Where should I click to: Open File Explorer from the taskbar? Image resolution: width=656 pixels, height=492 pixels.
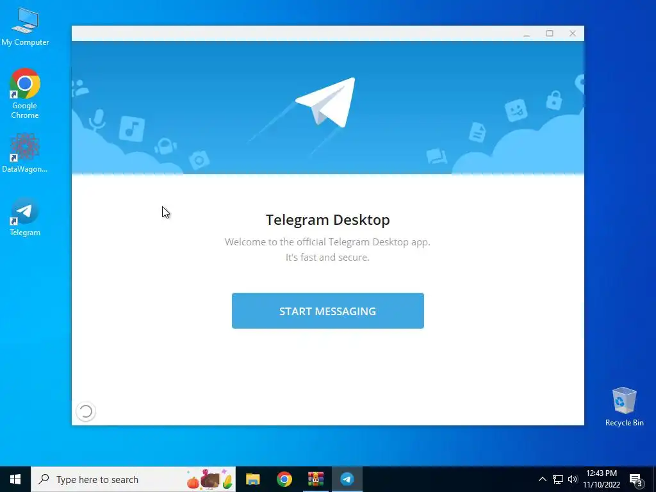(252, 479)
